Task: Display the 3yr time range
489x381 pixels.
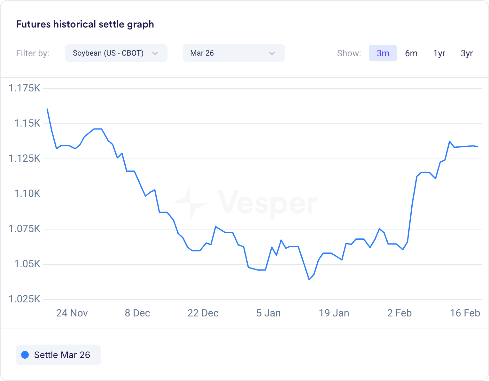Action: click(x=467, y=53)
